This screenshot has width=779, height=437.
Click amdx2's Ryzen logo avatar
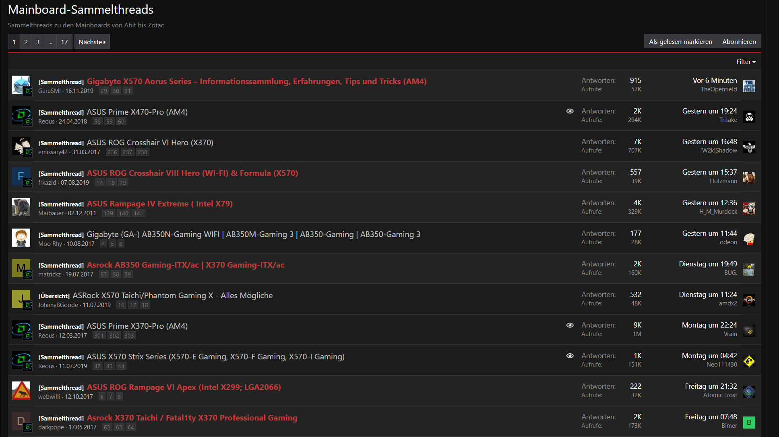[x=749, y=300]
